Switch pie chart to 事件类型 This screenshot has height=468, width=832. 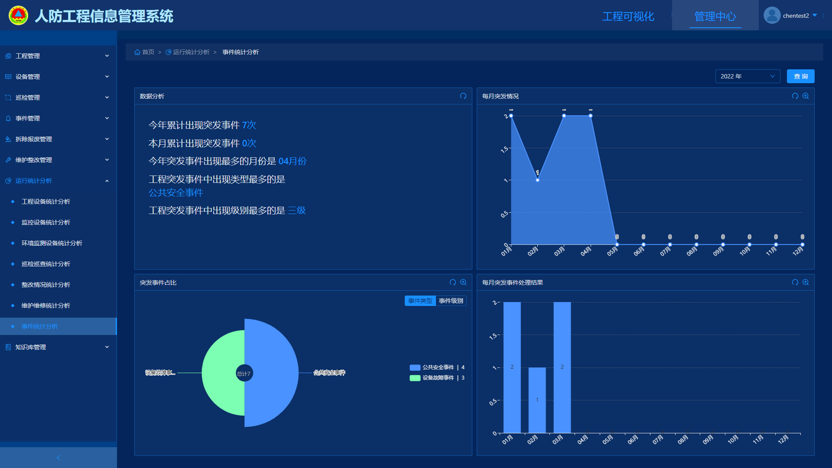(420, 301)
